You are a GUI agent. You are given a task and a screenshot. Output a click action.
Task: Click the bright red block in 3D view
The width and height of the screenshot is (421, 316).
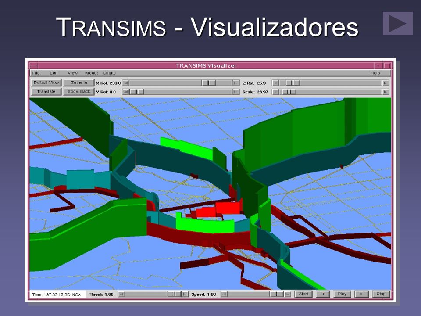pyautogui.click(x=228, y=208)
